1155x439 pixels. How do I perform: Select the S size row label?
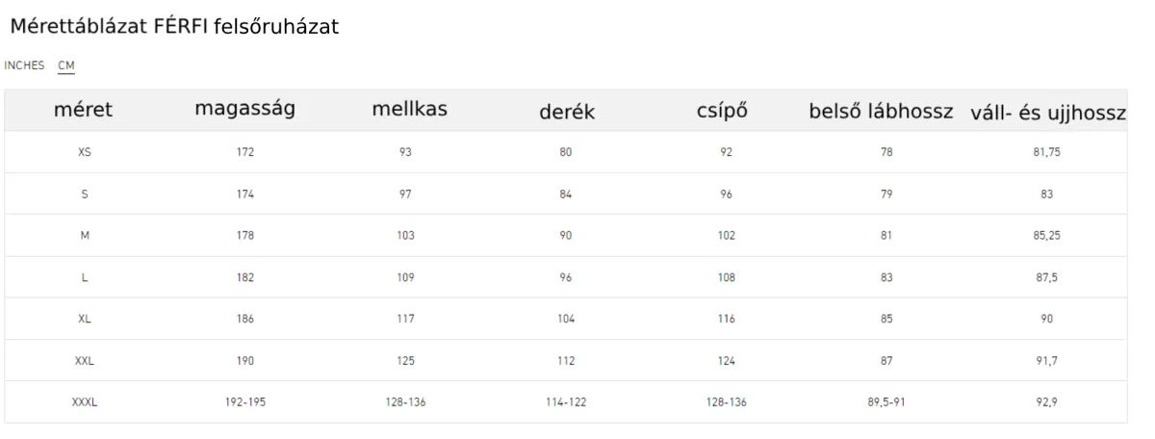pyautogui.click(x=84, y=194)
